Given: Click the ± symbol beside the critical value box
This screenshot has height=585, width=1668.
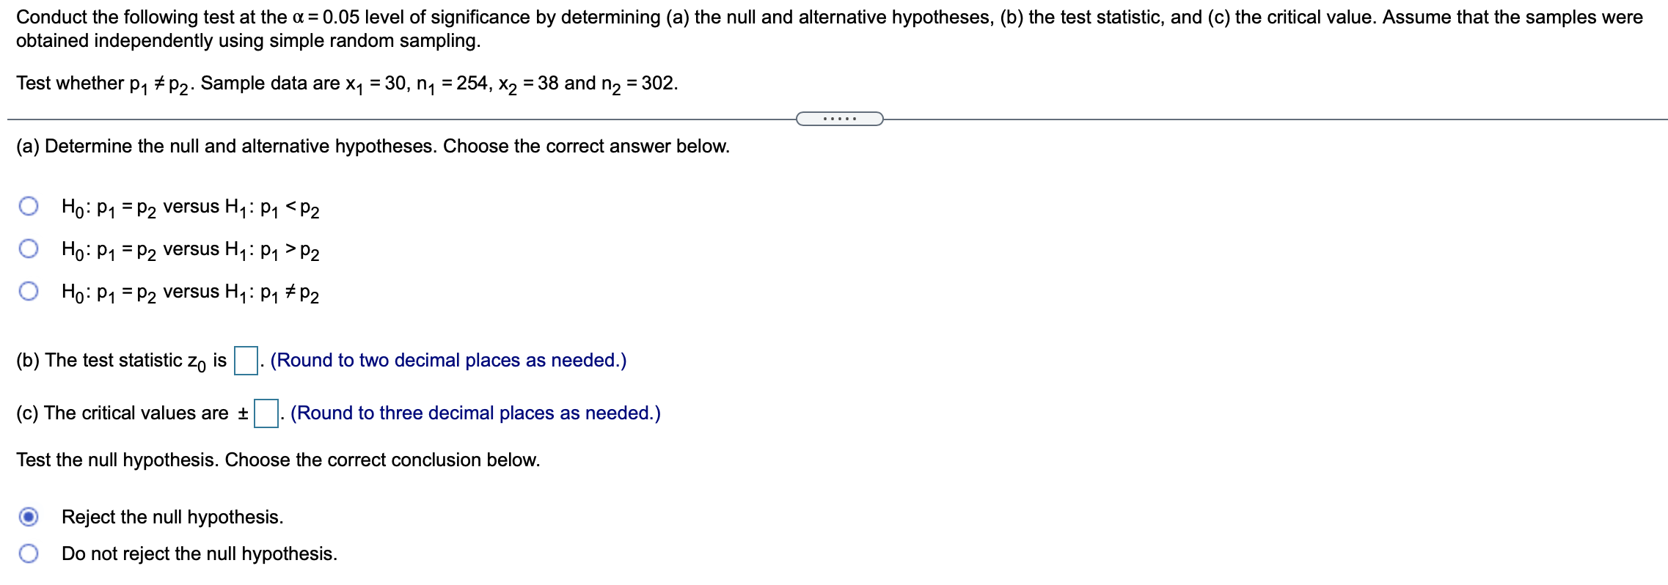Looking at the screenshot, I should 242,413.
